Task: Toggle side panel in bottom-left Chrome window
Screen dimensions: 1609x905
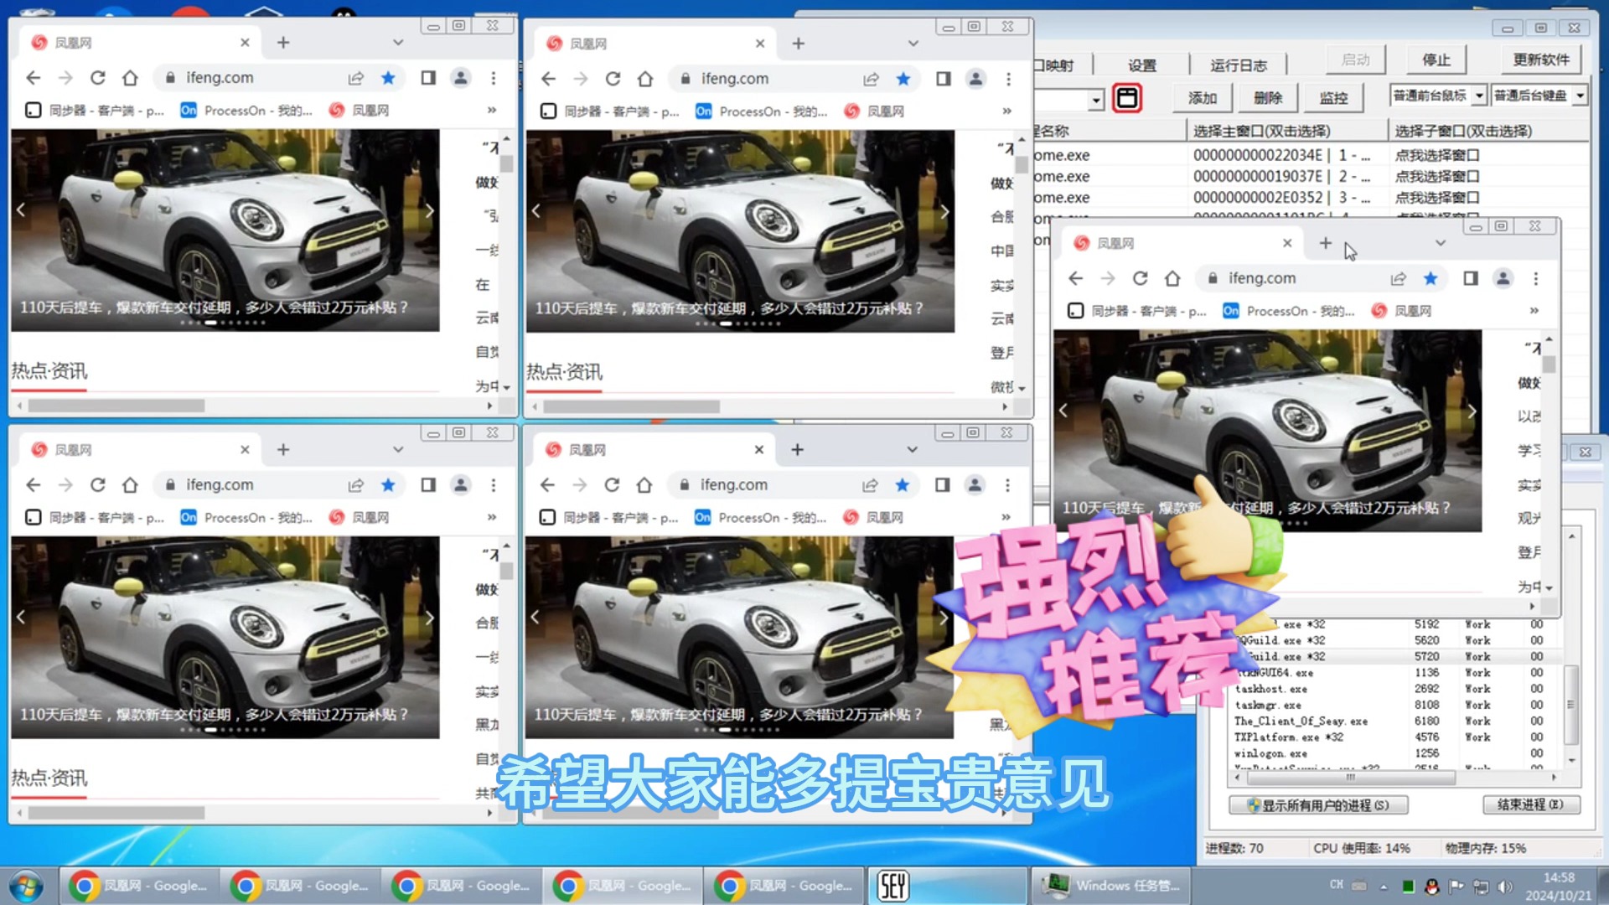Action: tap(428, 485)
